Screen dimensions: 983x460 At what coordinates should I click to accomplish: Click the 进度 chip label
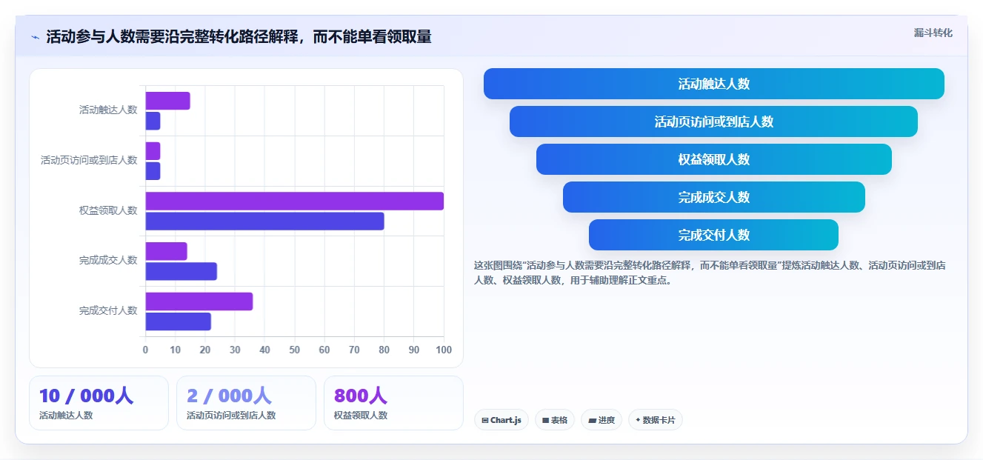pyautogui.click(x=607, y=420)
